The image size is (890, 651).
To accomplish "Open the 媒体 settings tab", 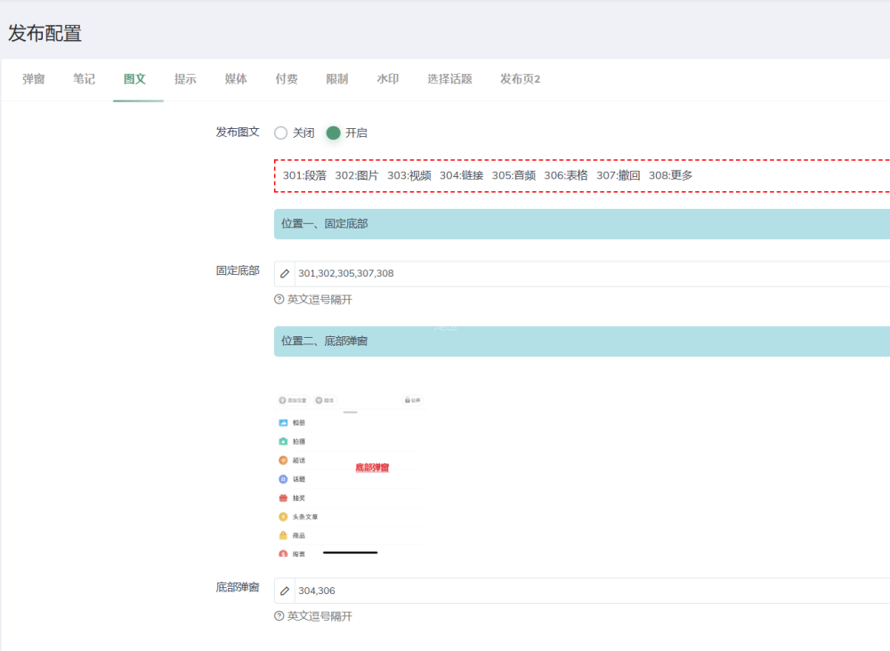I will pyautogui.click(x=236, y=79).
